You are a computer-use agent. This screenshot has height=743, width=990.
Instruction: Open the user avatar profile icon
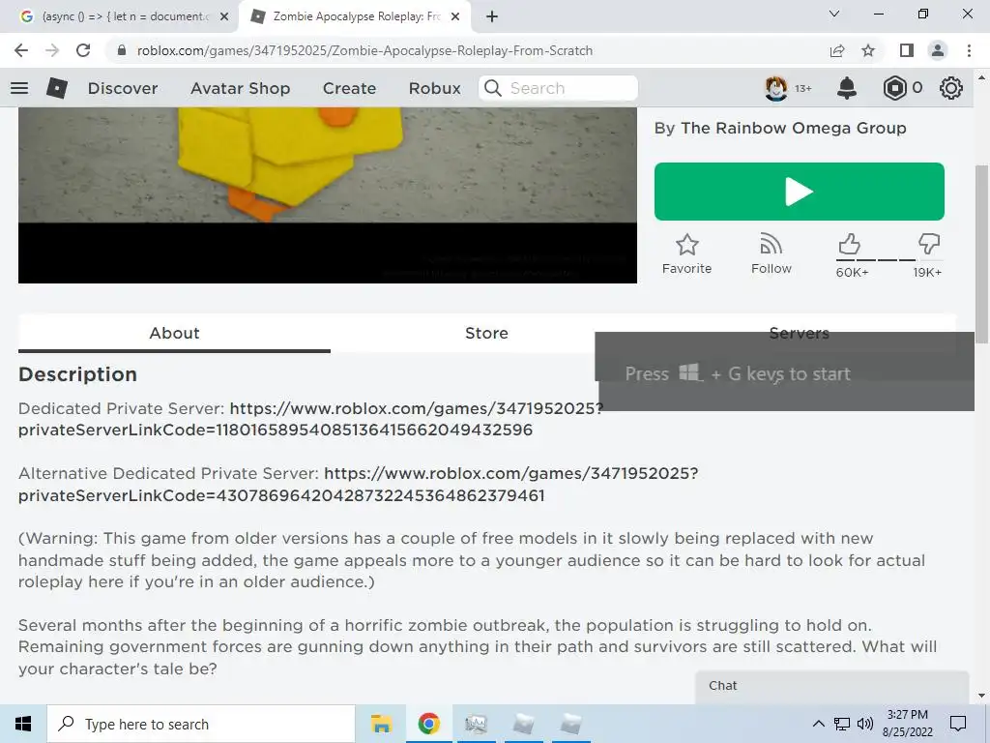click(776, 88)
